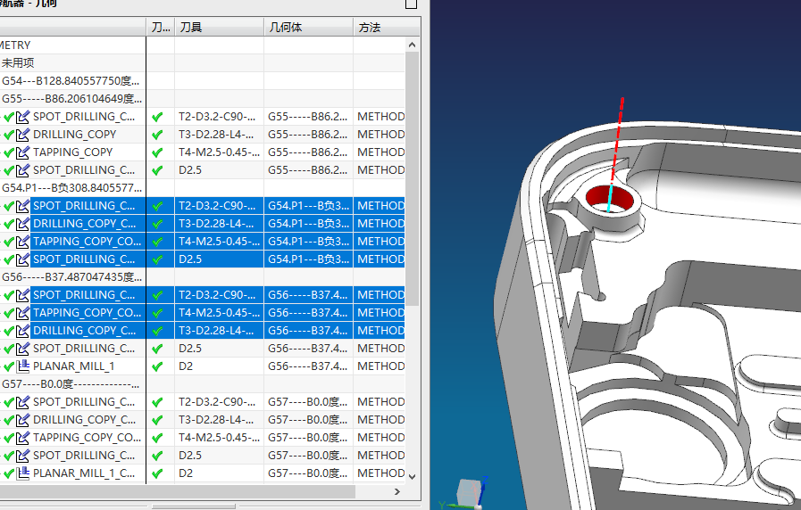Select the GEOMETRY root node
This screenshot has height=510, width=801.
(x=15, y=45)
